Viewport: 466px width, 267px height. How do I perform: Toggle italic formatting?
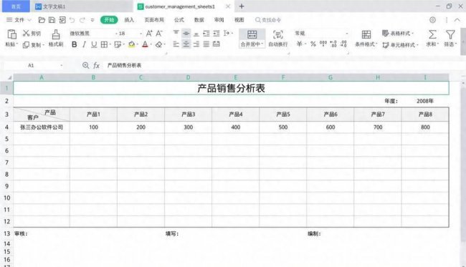coord(84,44)
